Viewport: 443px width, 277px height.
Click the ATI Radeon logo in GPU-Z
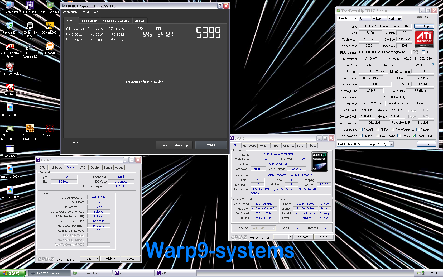pyautogui.click(x=424, y=39)
